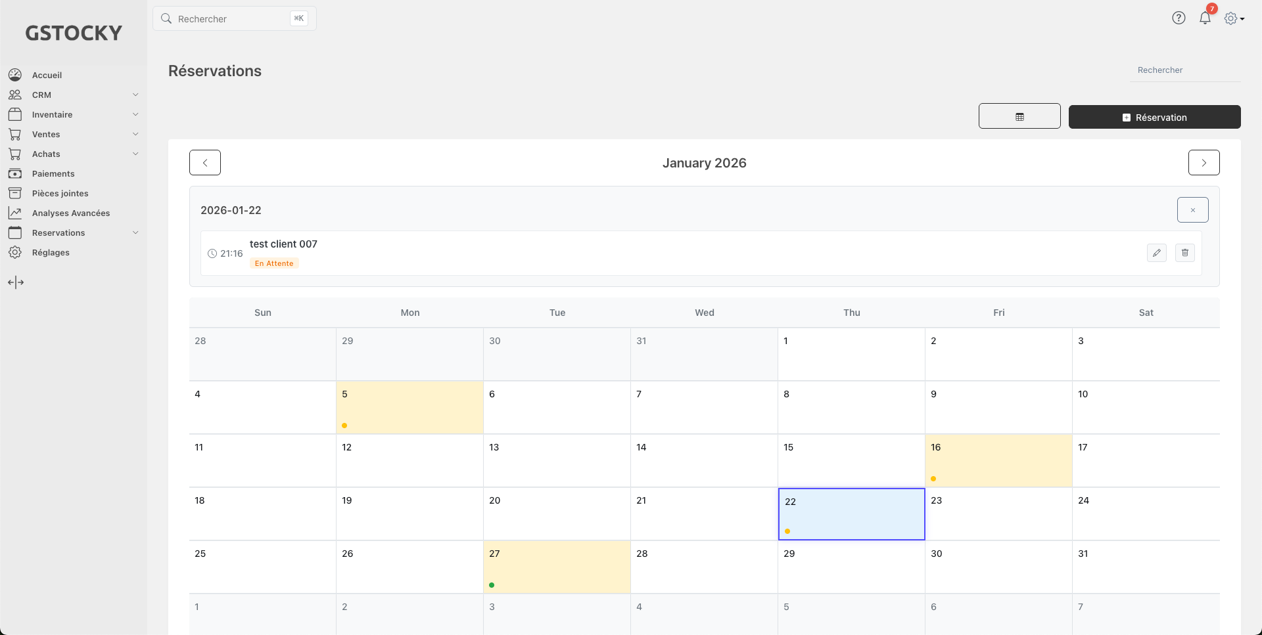
Task: Edit the test client 007 reservation
Action: click(1156, 253)
